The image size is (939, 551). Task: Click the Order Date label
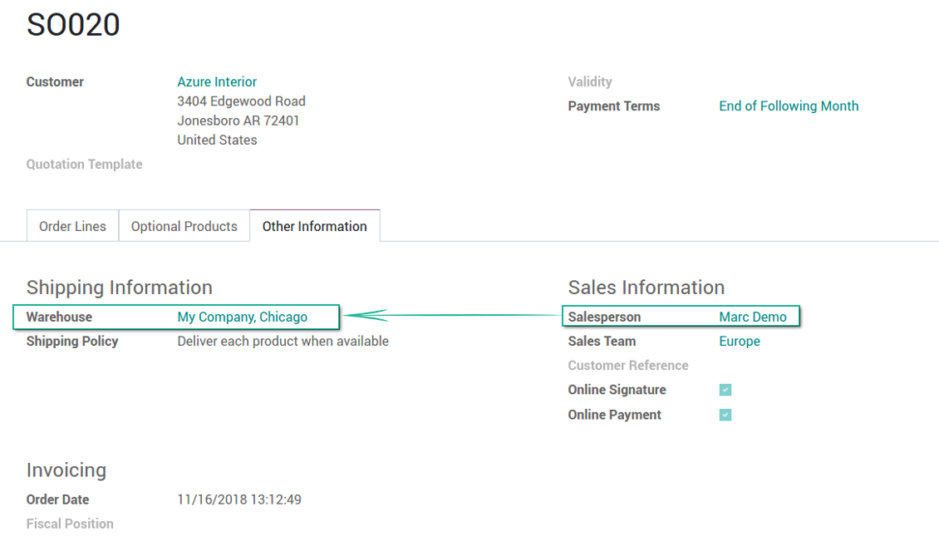coord(57,499)
